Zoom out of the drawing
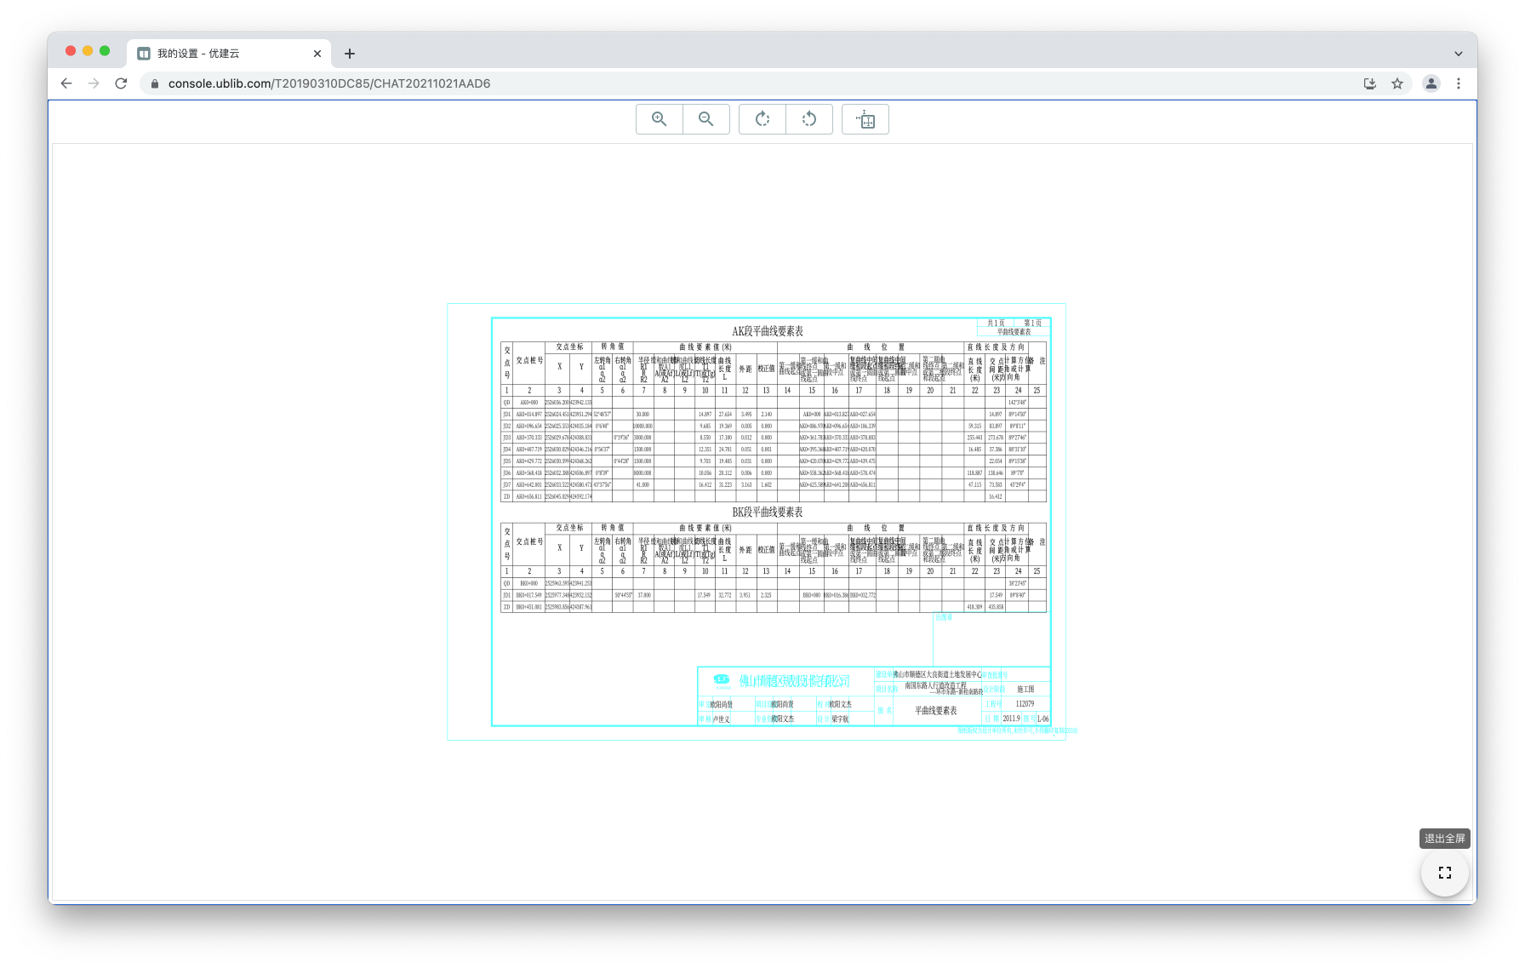 705,119
